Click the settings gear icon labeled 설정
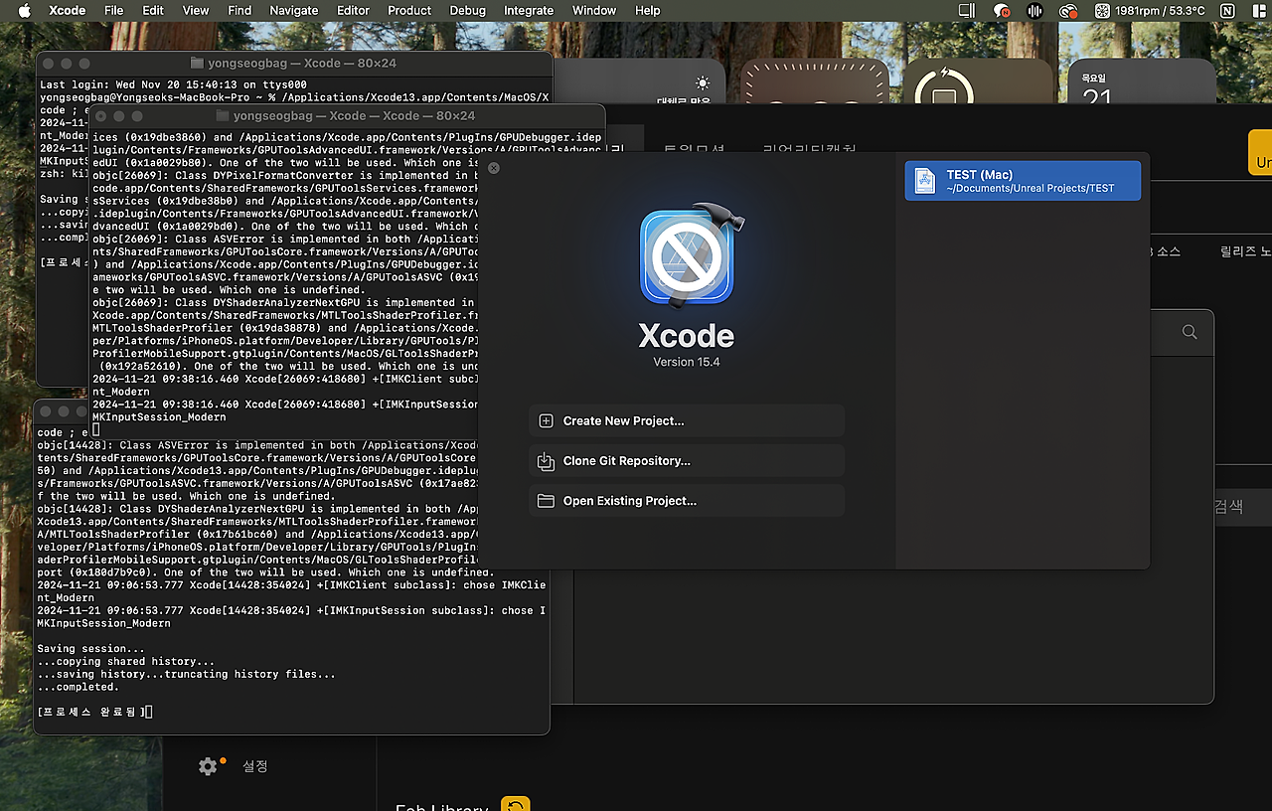This screenshot has width=1272, height=811. [x=208, y=766]
